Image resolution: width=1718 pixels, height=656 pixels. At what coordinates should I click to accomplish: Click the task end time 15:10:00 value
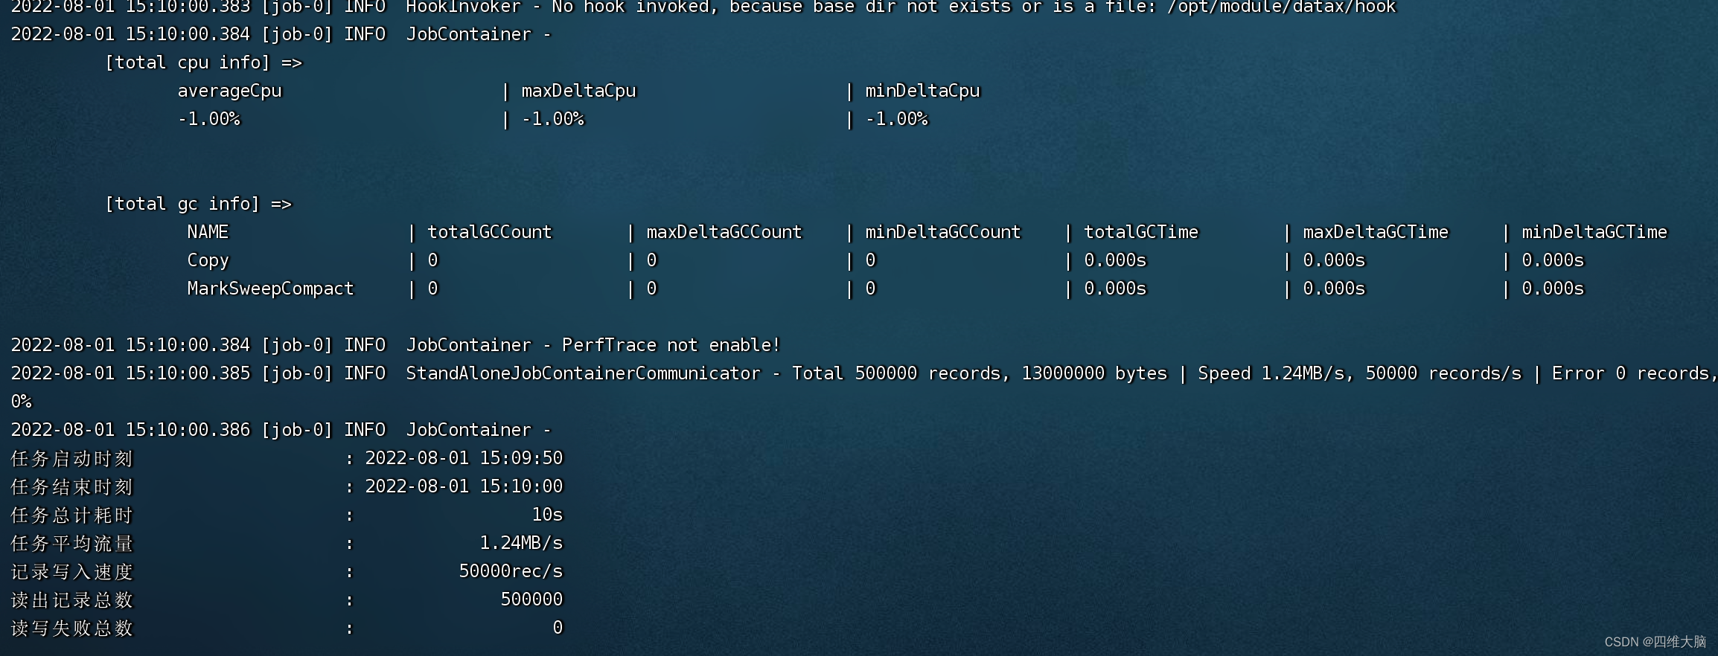(464, 486)
